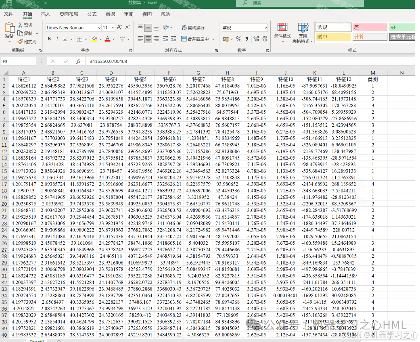Image resolution: width=420 pixels, height=342 pixels.
Task: Switch to the 视图 (View) tab
Action: coord(147,14)
